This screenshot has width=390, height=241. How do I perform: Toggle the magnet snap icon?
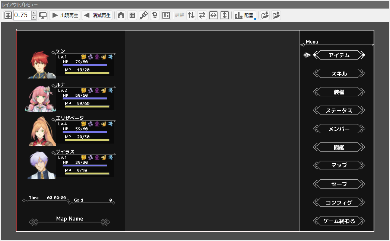pos(121,15)
